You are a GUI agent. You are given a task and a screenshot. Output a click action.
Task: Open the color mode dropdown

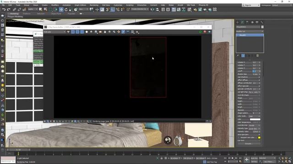255,116
